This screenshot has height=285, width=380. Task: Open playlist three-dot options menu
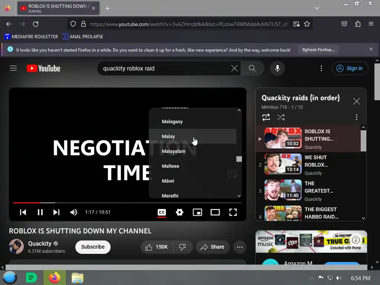[357, 117]
